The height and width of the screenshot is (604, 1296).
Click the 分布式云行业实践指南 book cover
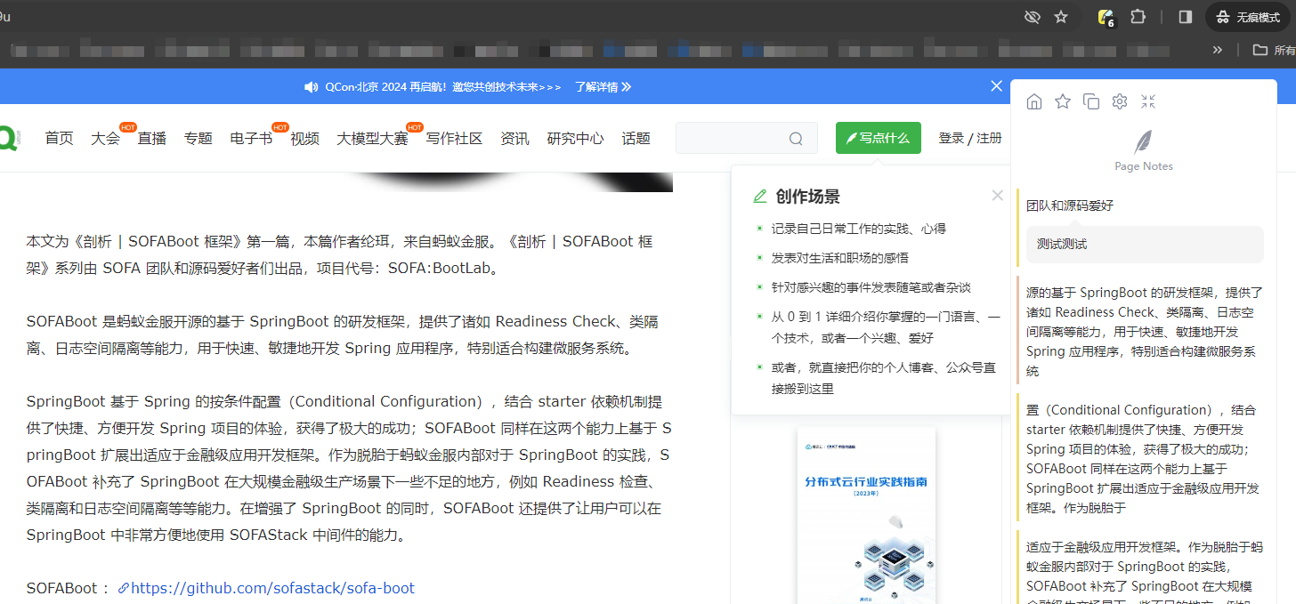866,516
